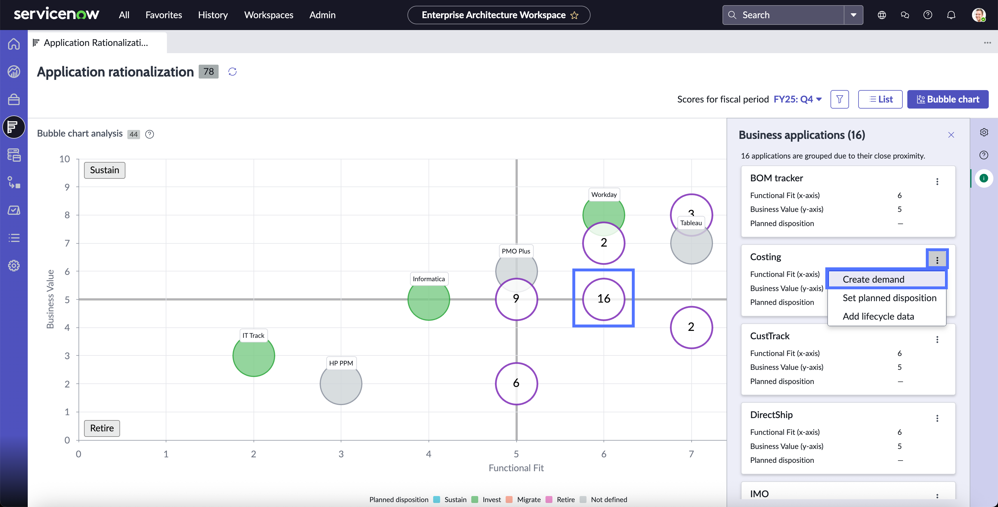The width and height of the screenshot is (998, 507).
Task: Choose Add lifecycle data
Action: tap(887, 316)
